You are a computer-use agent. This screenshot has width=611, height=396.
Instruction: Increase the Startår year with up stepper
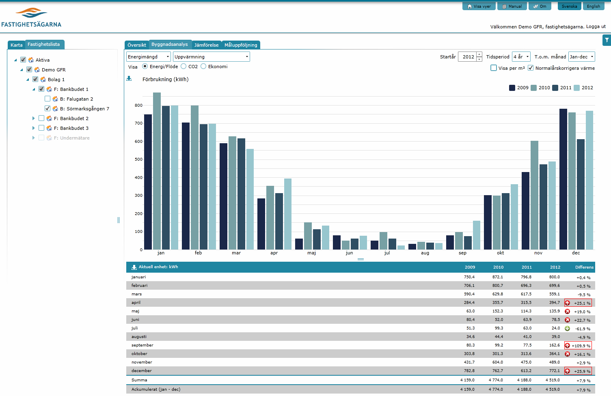point(479,54)
